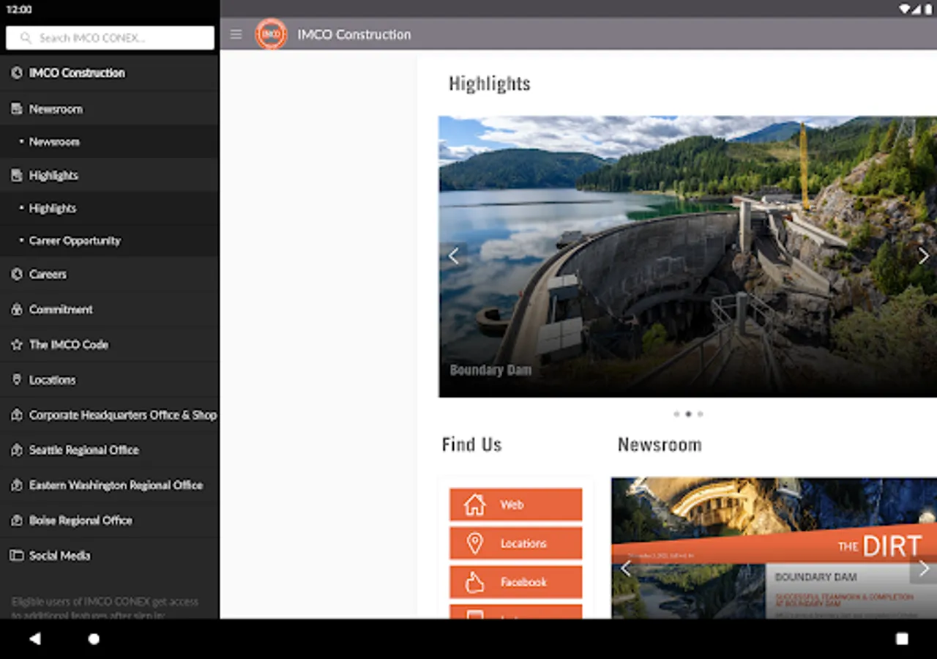
Task: Select Commitment in the sidebar
Action: tap(110, 310)
